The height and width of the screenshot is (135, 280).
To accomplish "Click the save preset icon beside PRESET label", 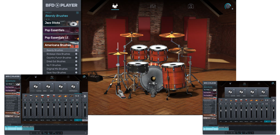I will (x=77, y=13).
